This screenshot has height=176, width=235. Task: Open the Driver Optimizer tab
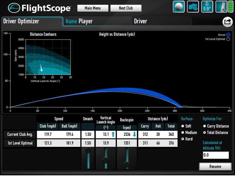[x=32, y=21]
